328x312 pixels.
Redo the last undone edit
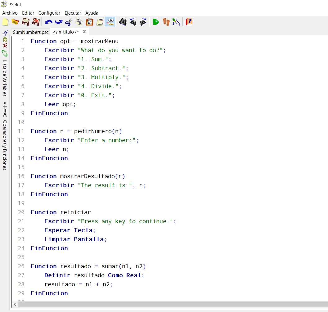click(x=59, y=22)
